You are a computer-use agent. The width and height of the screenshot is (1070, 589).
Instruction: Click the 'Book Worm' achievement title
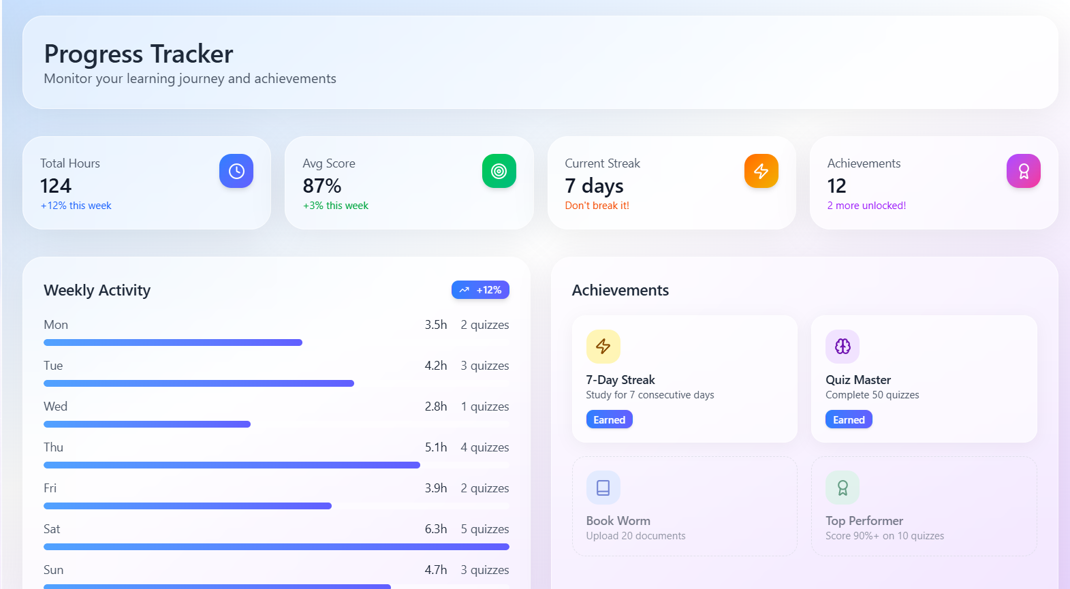coord(618,521)
